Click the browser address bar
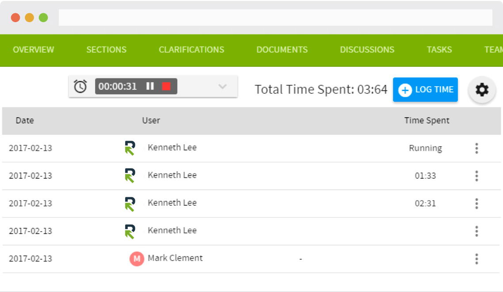503x292 pixels. [275, 17]
